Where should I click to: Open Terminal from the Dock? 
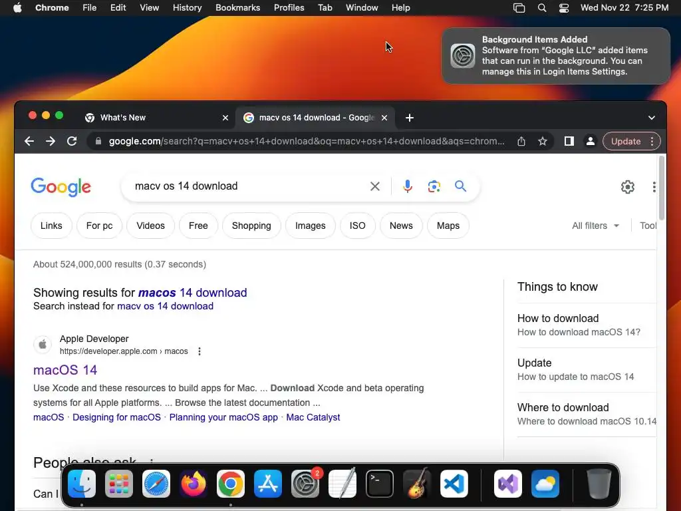pyautogui.click(x=380, y=484)
